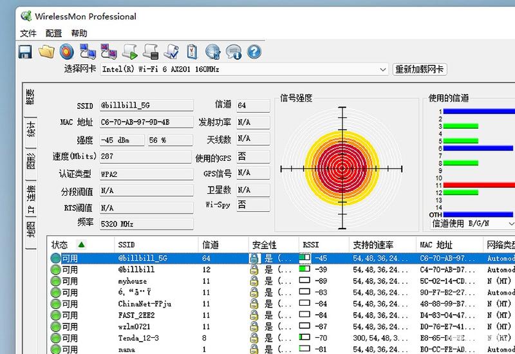
Task: Click the green status icon of myhouse row
Action: coord(56,281)
